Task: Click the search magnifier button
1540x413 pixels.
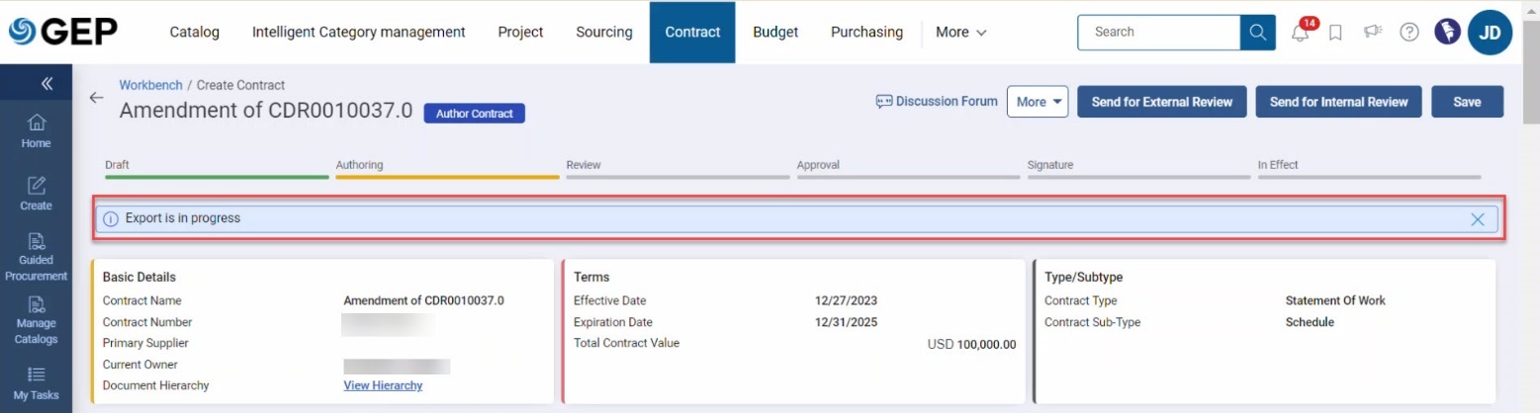Action: point(1257,33)
